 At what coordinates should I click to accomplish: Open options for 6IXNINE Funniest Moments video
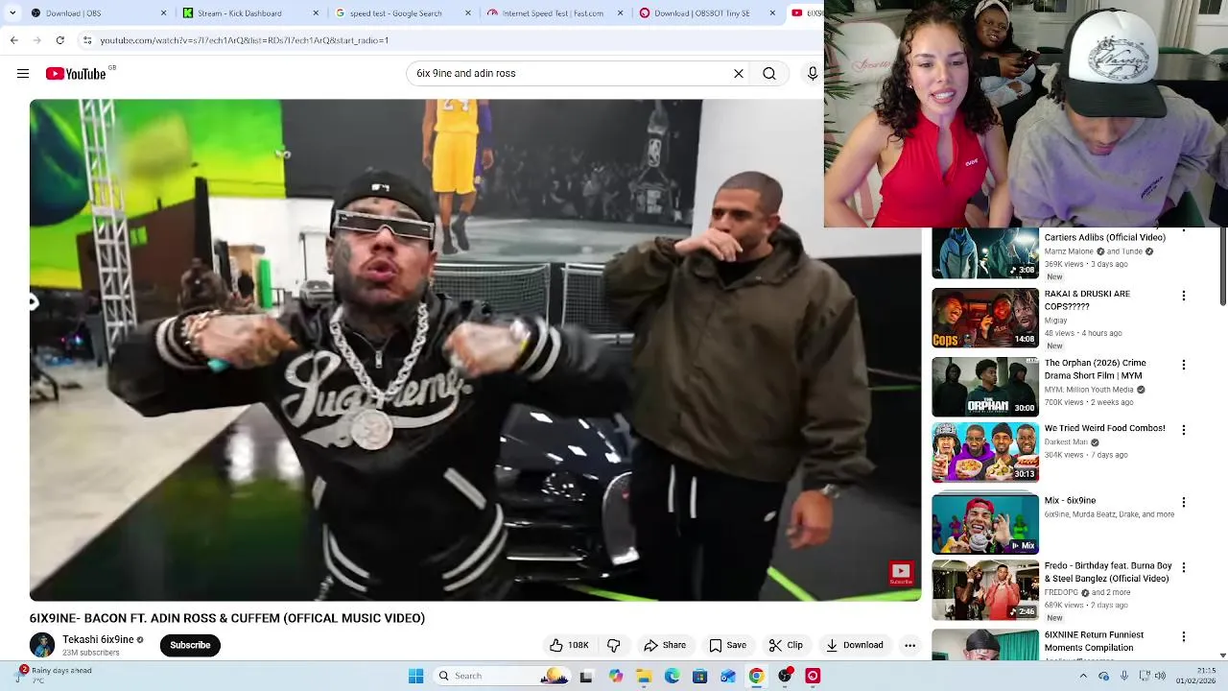[1184, 636]
